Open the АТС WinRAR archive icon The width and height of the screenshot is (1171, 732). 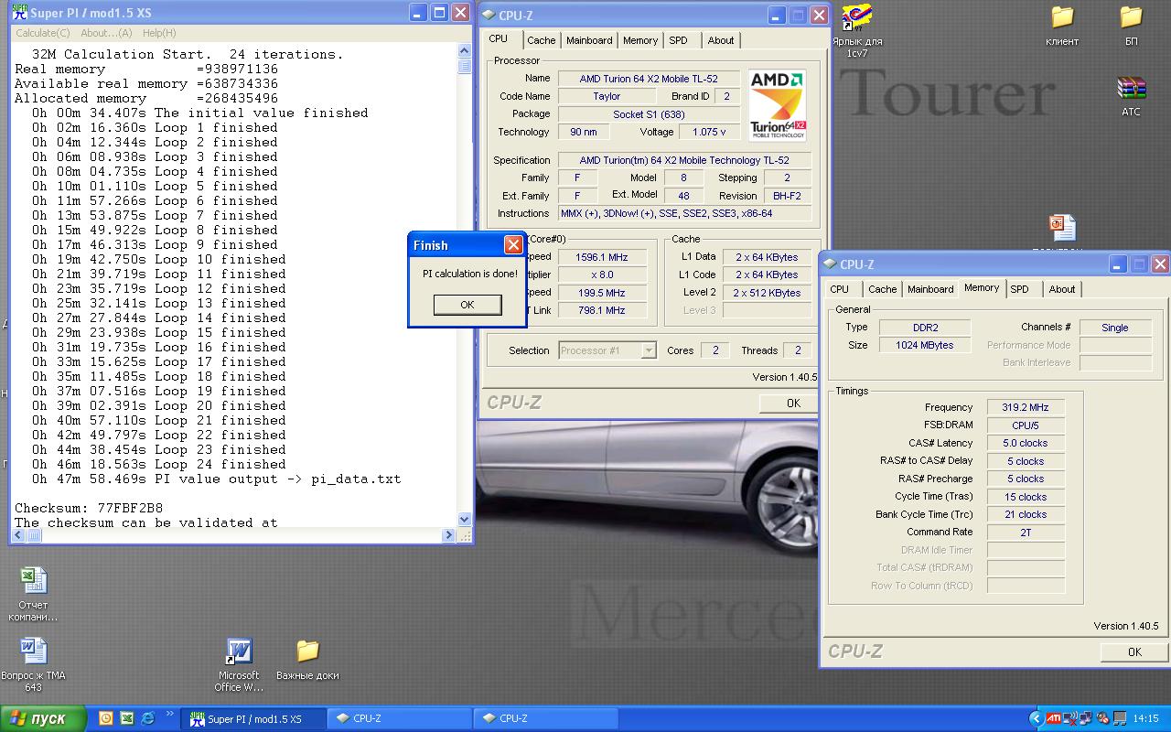click(x=1131, y=96)
